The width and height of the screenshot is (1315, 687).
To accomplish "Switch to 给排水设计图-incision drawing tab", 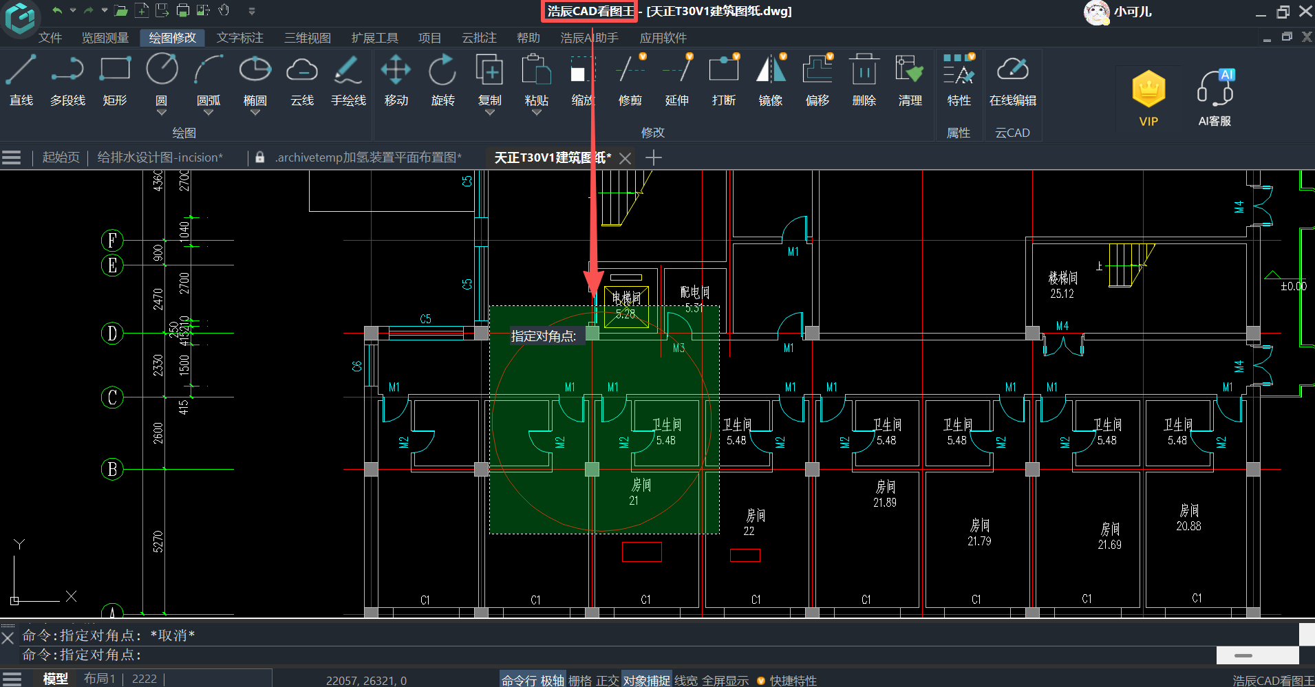I will pyautogui.click(x=160, y=157).
